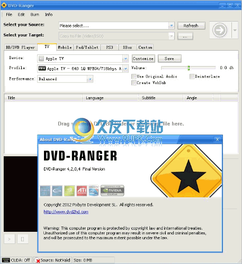
Task: Switch to the PS3 tab
Action: click(x=110, y=48)
